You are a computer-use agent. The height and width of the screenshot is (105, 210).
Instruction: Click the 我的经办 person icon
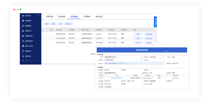pos(23,56)
